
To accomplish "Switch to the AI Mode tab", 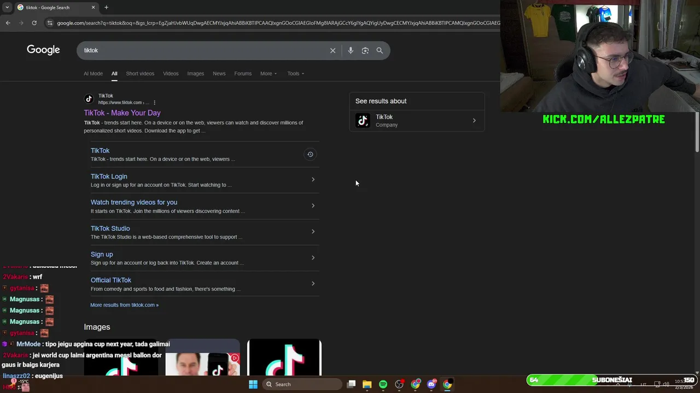I will pos(93,74).
